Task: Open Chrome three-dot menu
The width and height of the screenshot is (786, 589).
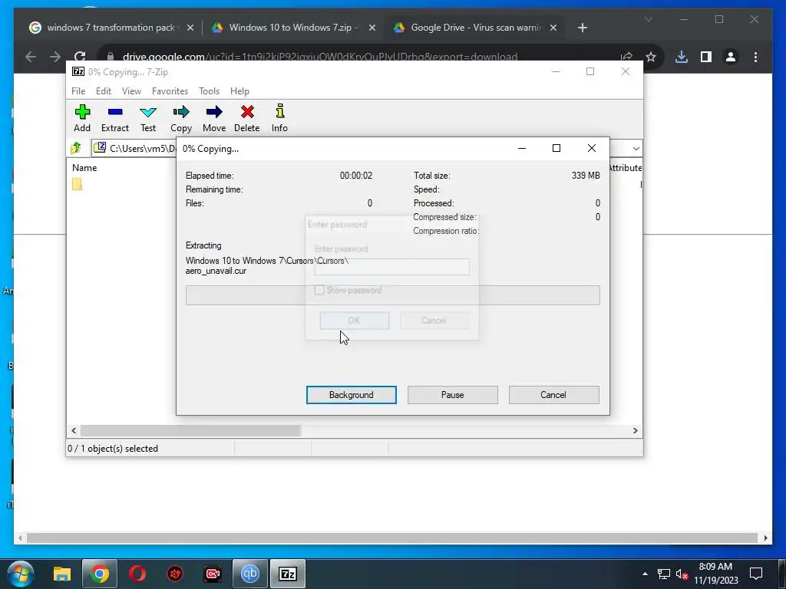Action: point(755,57)
